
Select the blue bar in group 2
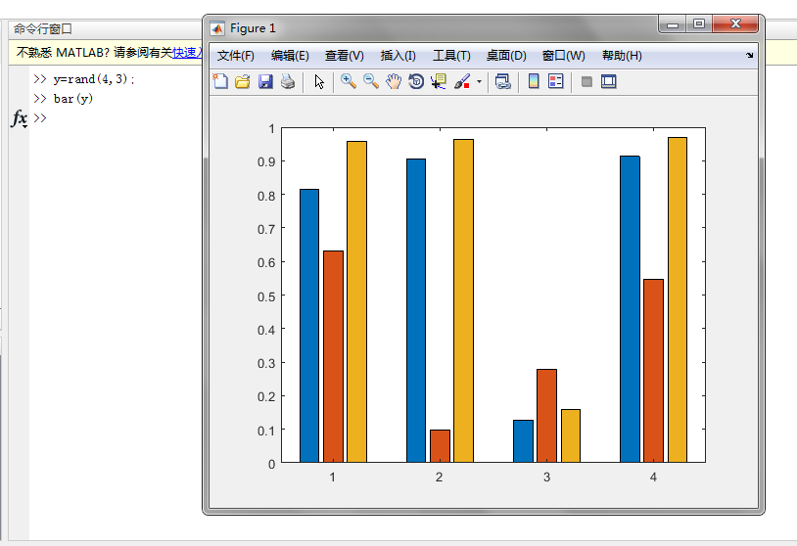(x=416, y=310)
